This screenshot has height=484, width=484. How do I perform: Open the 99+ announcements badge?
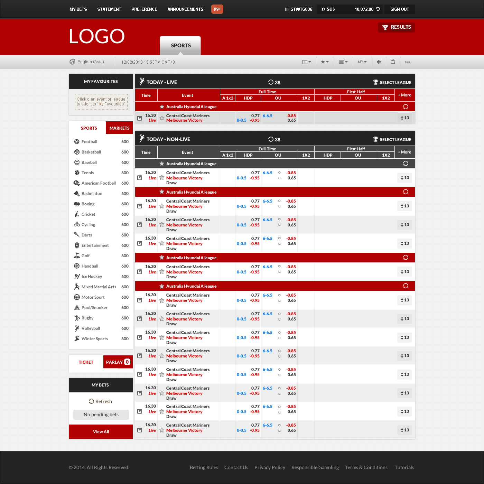217,9
